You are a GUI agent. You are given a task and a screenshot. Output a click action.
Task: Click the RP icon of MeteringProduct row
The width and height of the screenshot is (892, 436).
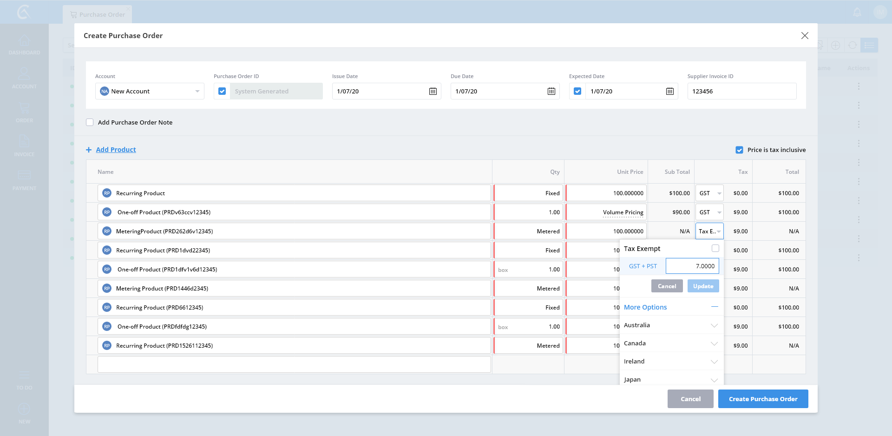(107, 231)
